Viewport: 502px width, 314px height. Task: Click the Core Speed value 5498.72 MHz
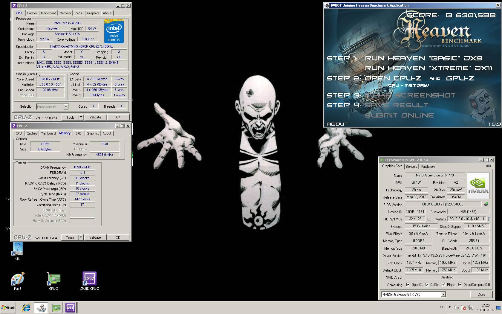click(x=50, y=79)
